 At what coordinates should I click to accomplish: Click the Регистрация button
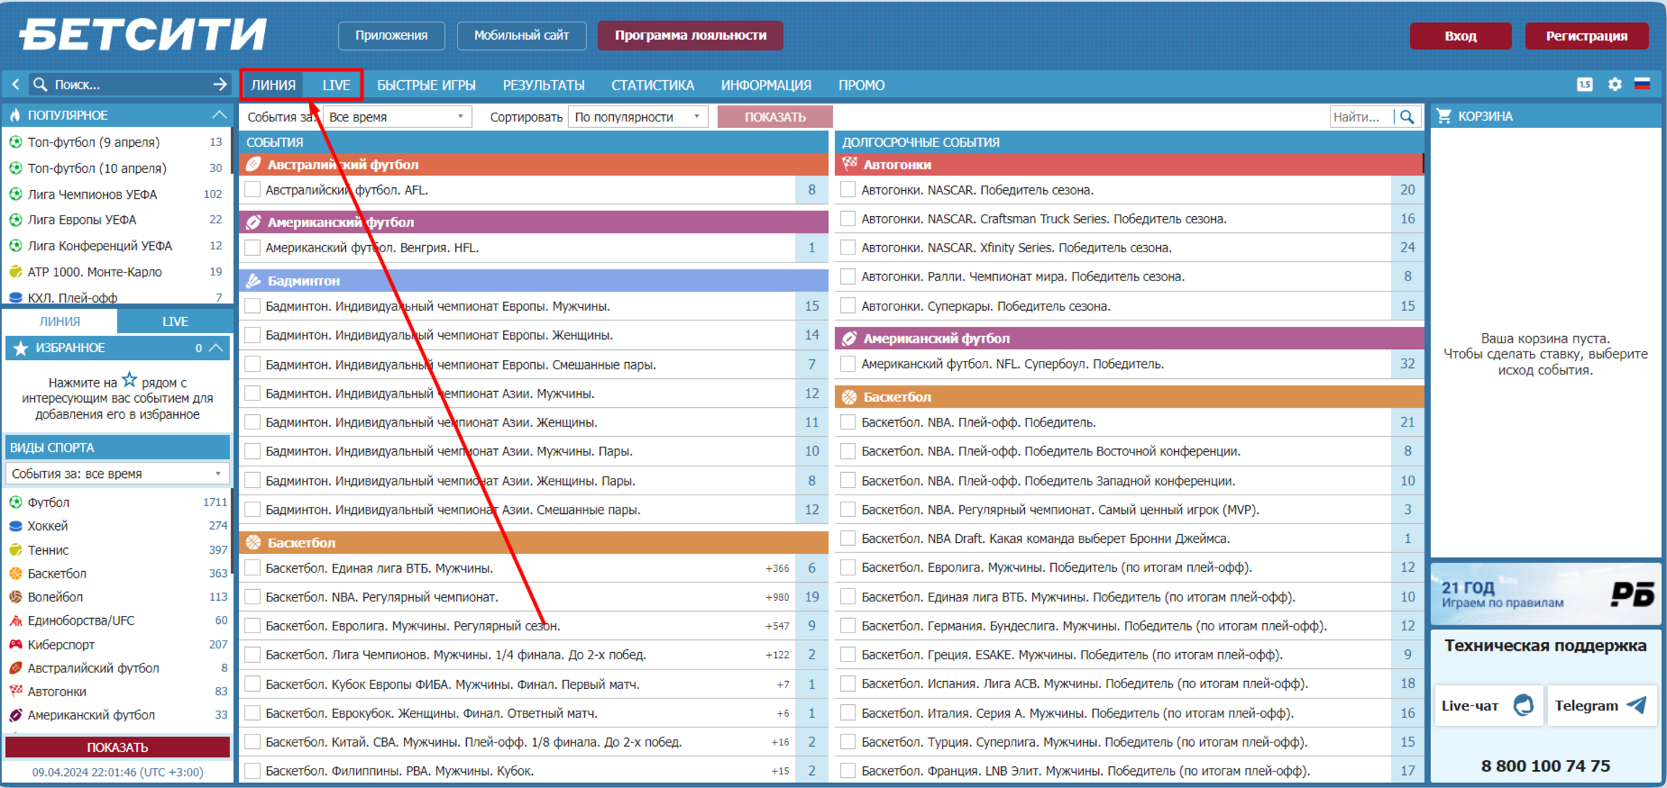[1586, 36]
